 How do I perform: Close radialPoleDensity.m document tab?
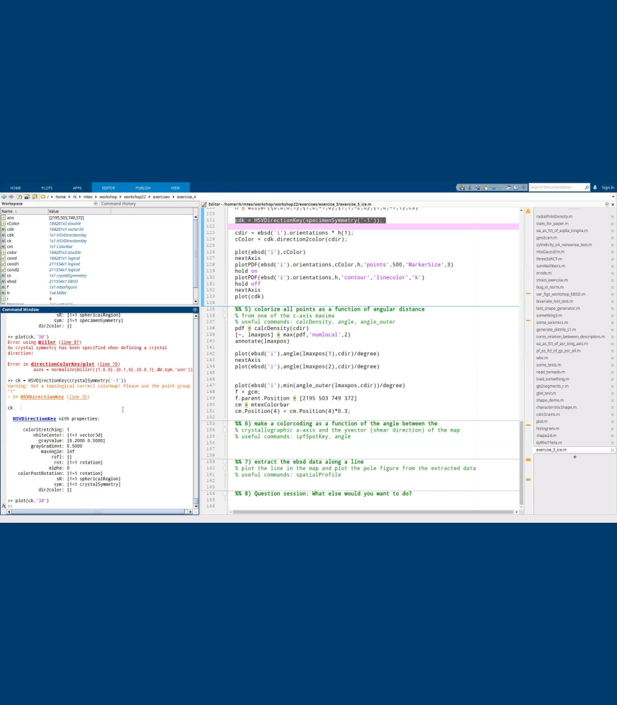click(x=612, y=217)
